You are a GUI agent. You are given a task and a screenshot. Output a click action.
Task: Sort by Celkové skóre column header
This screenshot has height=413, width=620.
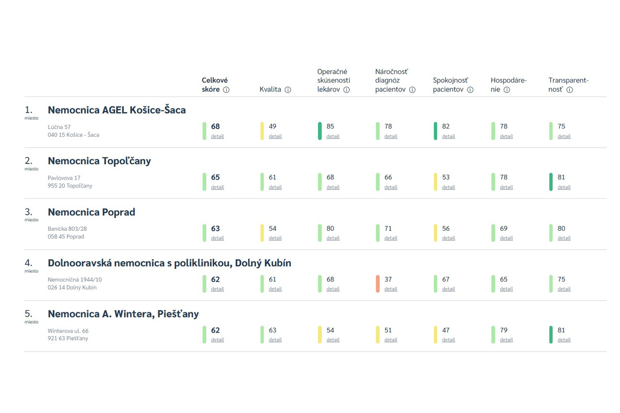point(214,85)
